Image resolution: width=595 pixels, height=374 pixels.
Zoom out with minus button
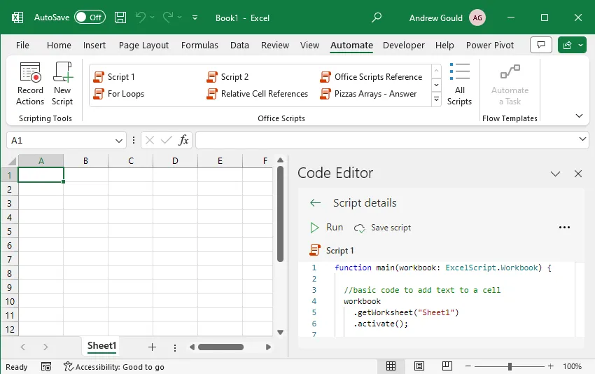pyautogui.click(x=468, y=366)
